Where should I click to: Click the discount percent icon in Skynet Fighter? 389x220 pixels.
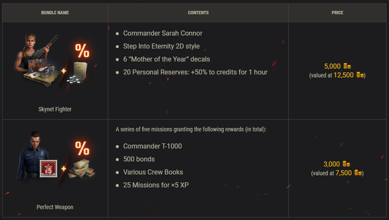coord(82,50)
